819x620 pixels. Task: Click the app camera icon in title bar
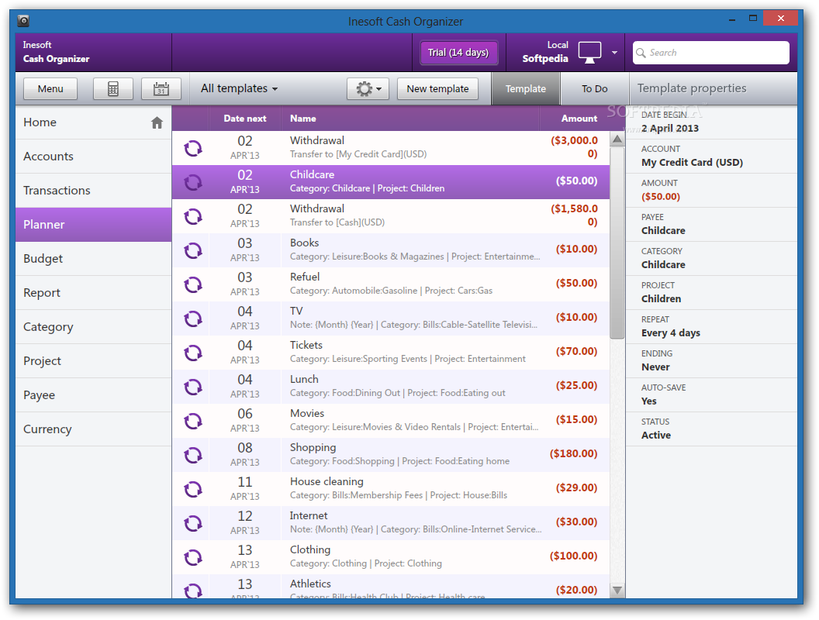click(x=23, y=21)
